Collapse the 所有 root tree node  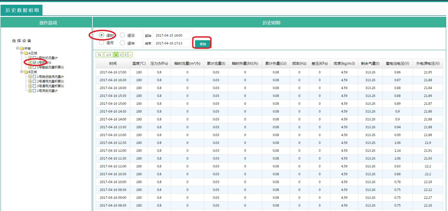click(18, 48)
